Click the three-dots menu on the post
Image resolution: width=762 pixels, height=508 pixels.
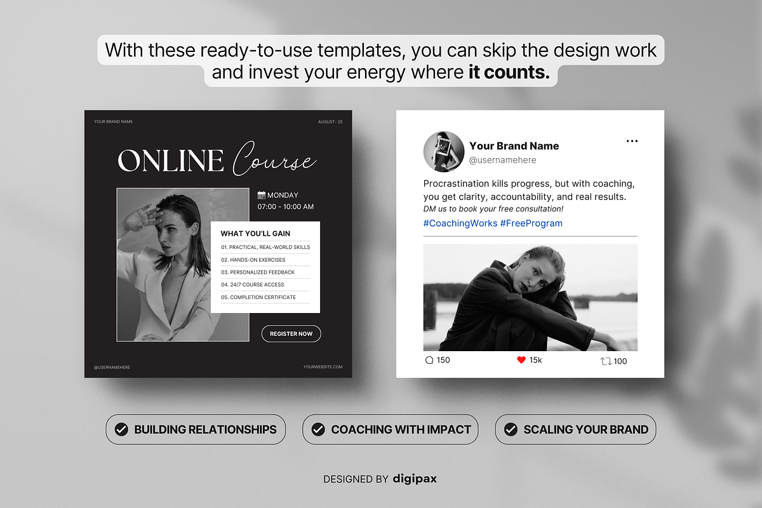(632, 141)
